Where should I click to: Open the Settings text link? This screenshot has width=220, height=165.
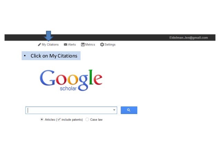click(110, 44)
